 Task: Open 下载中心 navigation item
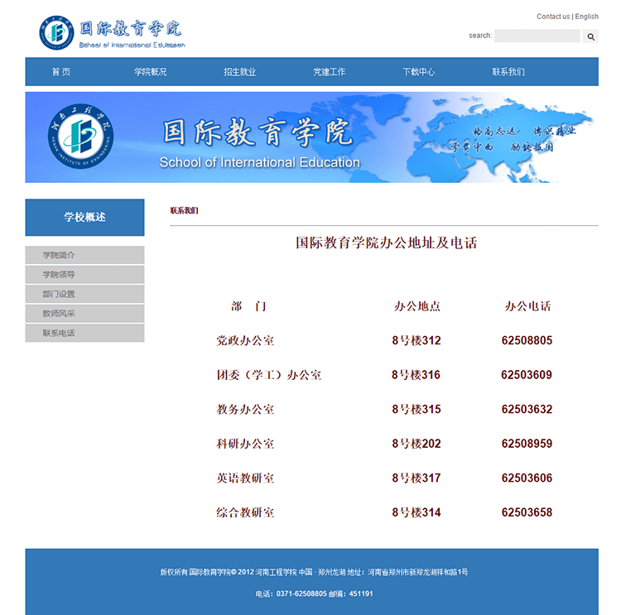point(419,72)
